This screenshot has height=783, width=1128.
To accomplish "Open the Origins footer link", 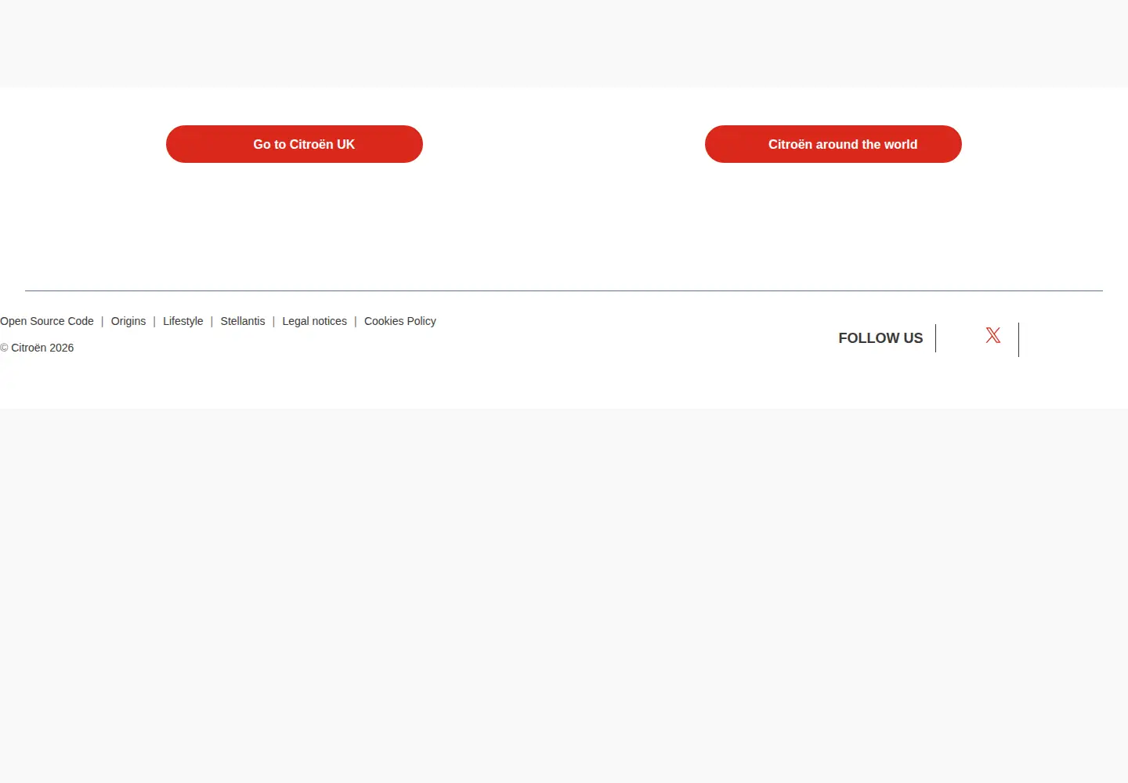I will click(128, 321).
